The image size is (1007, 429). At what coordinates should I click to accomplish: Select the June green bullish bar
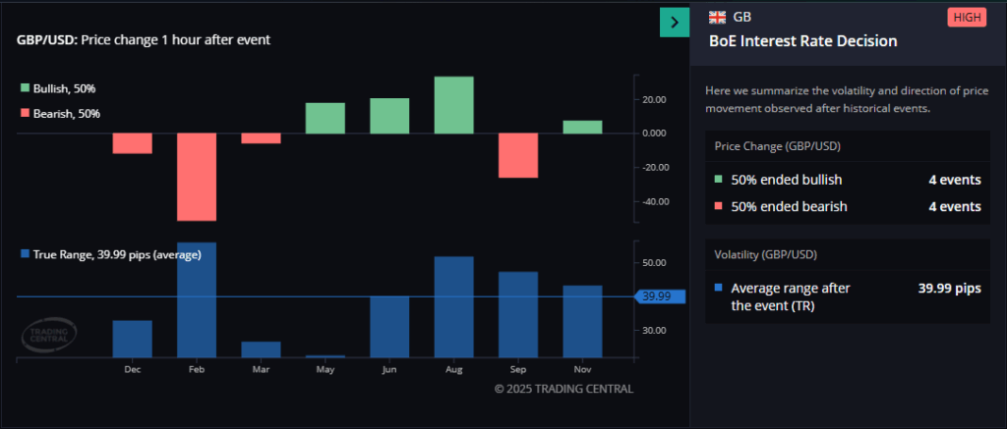click(389, 115)
